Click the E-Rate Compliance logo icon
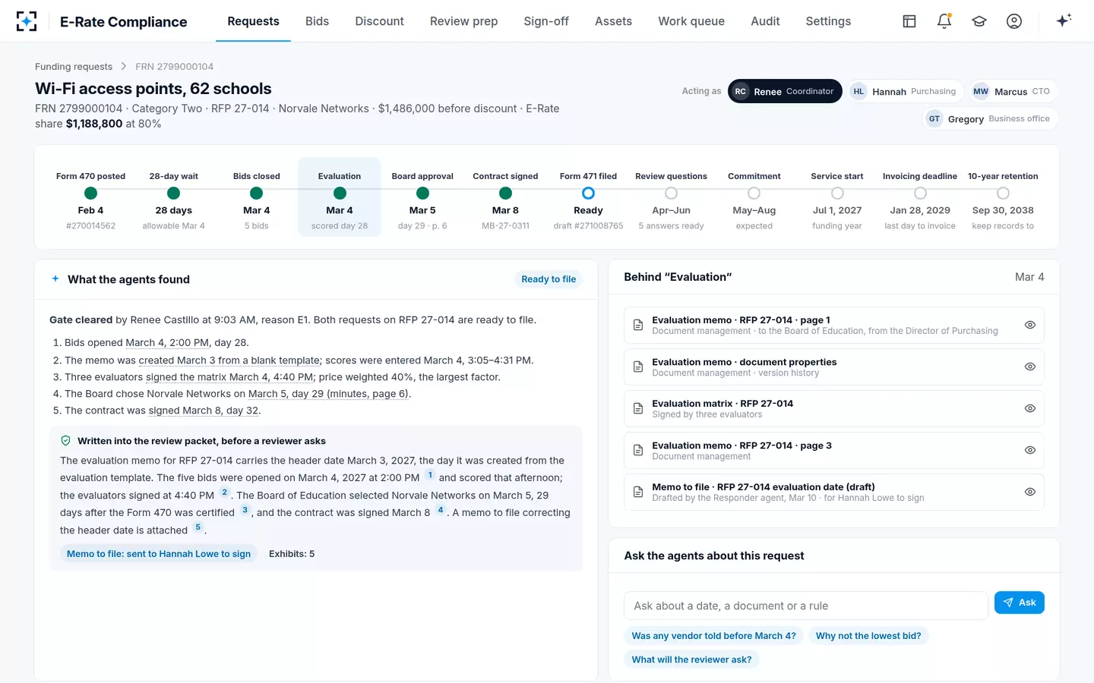1094x683 pixels. click(x=27, y=21)
